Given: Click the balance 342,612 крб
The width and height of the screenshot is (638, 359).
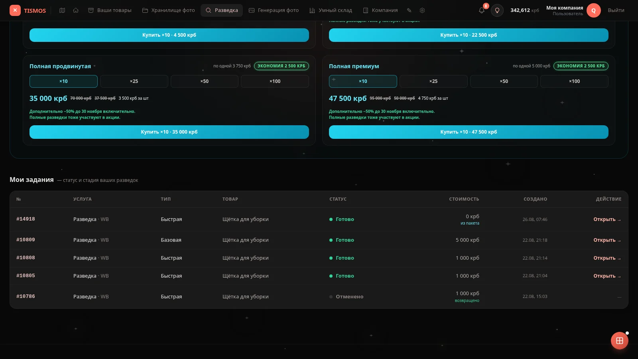Looking at the screenshot, I should pos(525,10).
